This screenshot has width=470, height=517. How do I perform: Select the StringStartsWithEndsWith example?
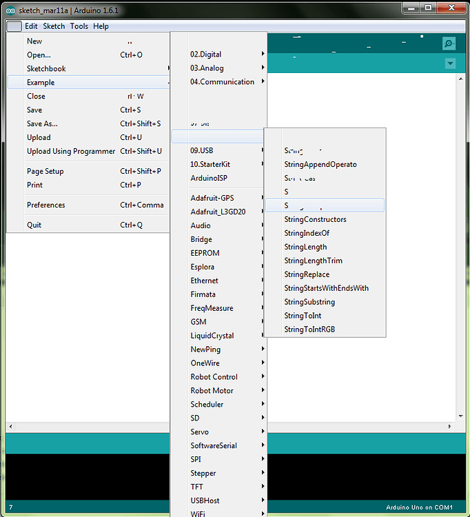coord(325,288)
